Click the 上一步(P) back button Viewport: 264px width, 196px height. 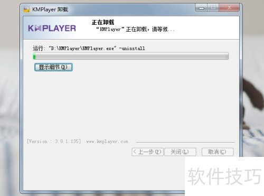pos(147,152)
